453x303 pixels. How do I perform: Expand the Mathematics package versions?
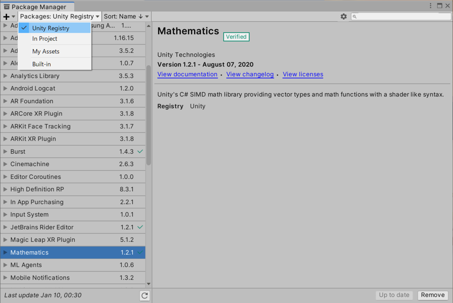pos(5,252)
